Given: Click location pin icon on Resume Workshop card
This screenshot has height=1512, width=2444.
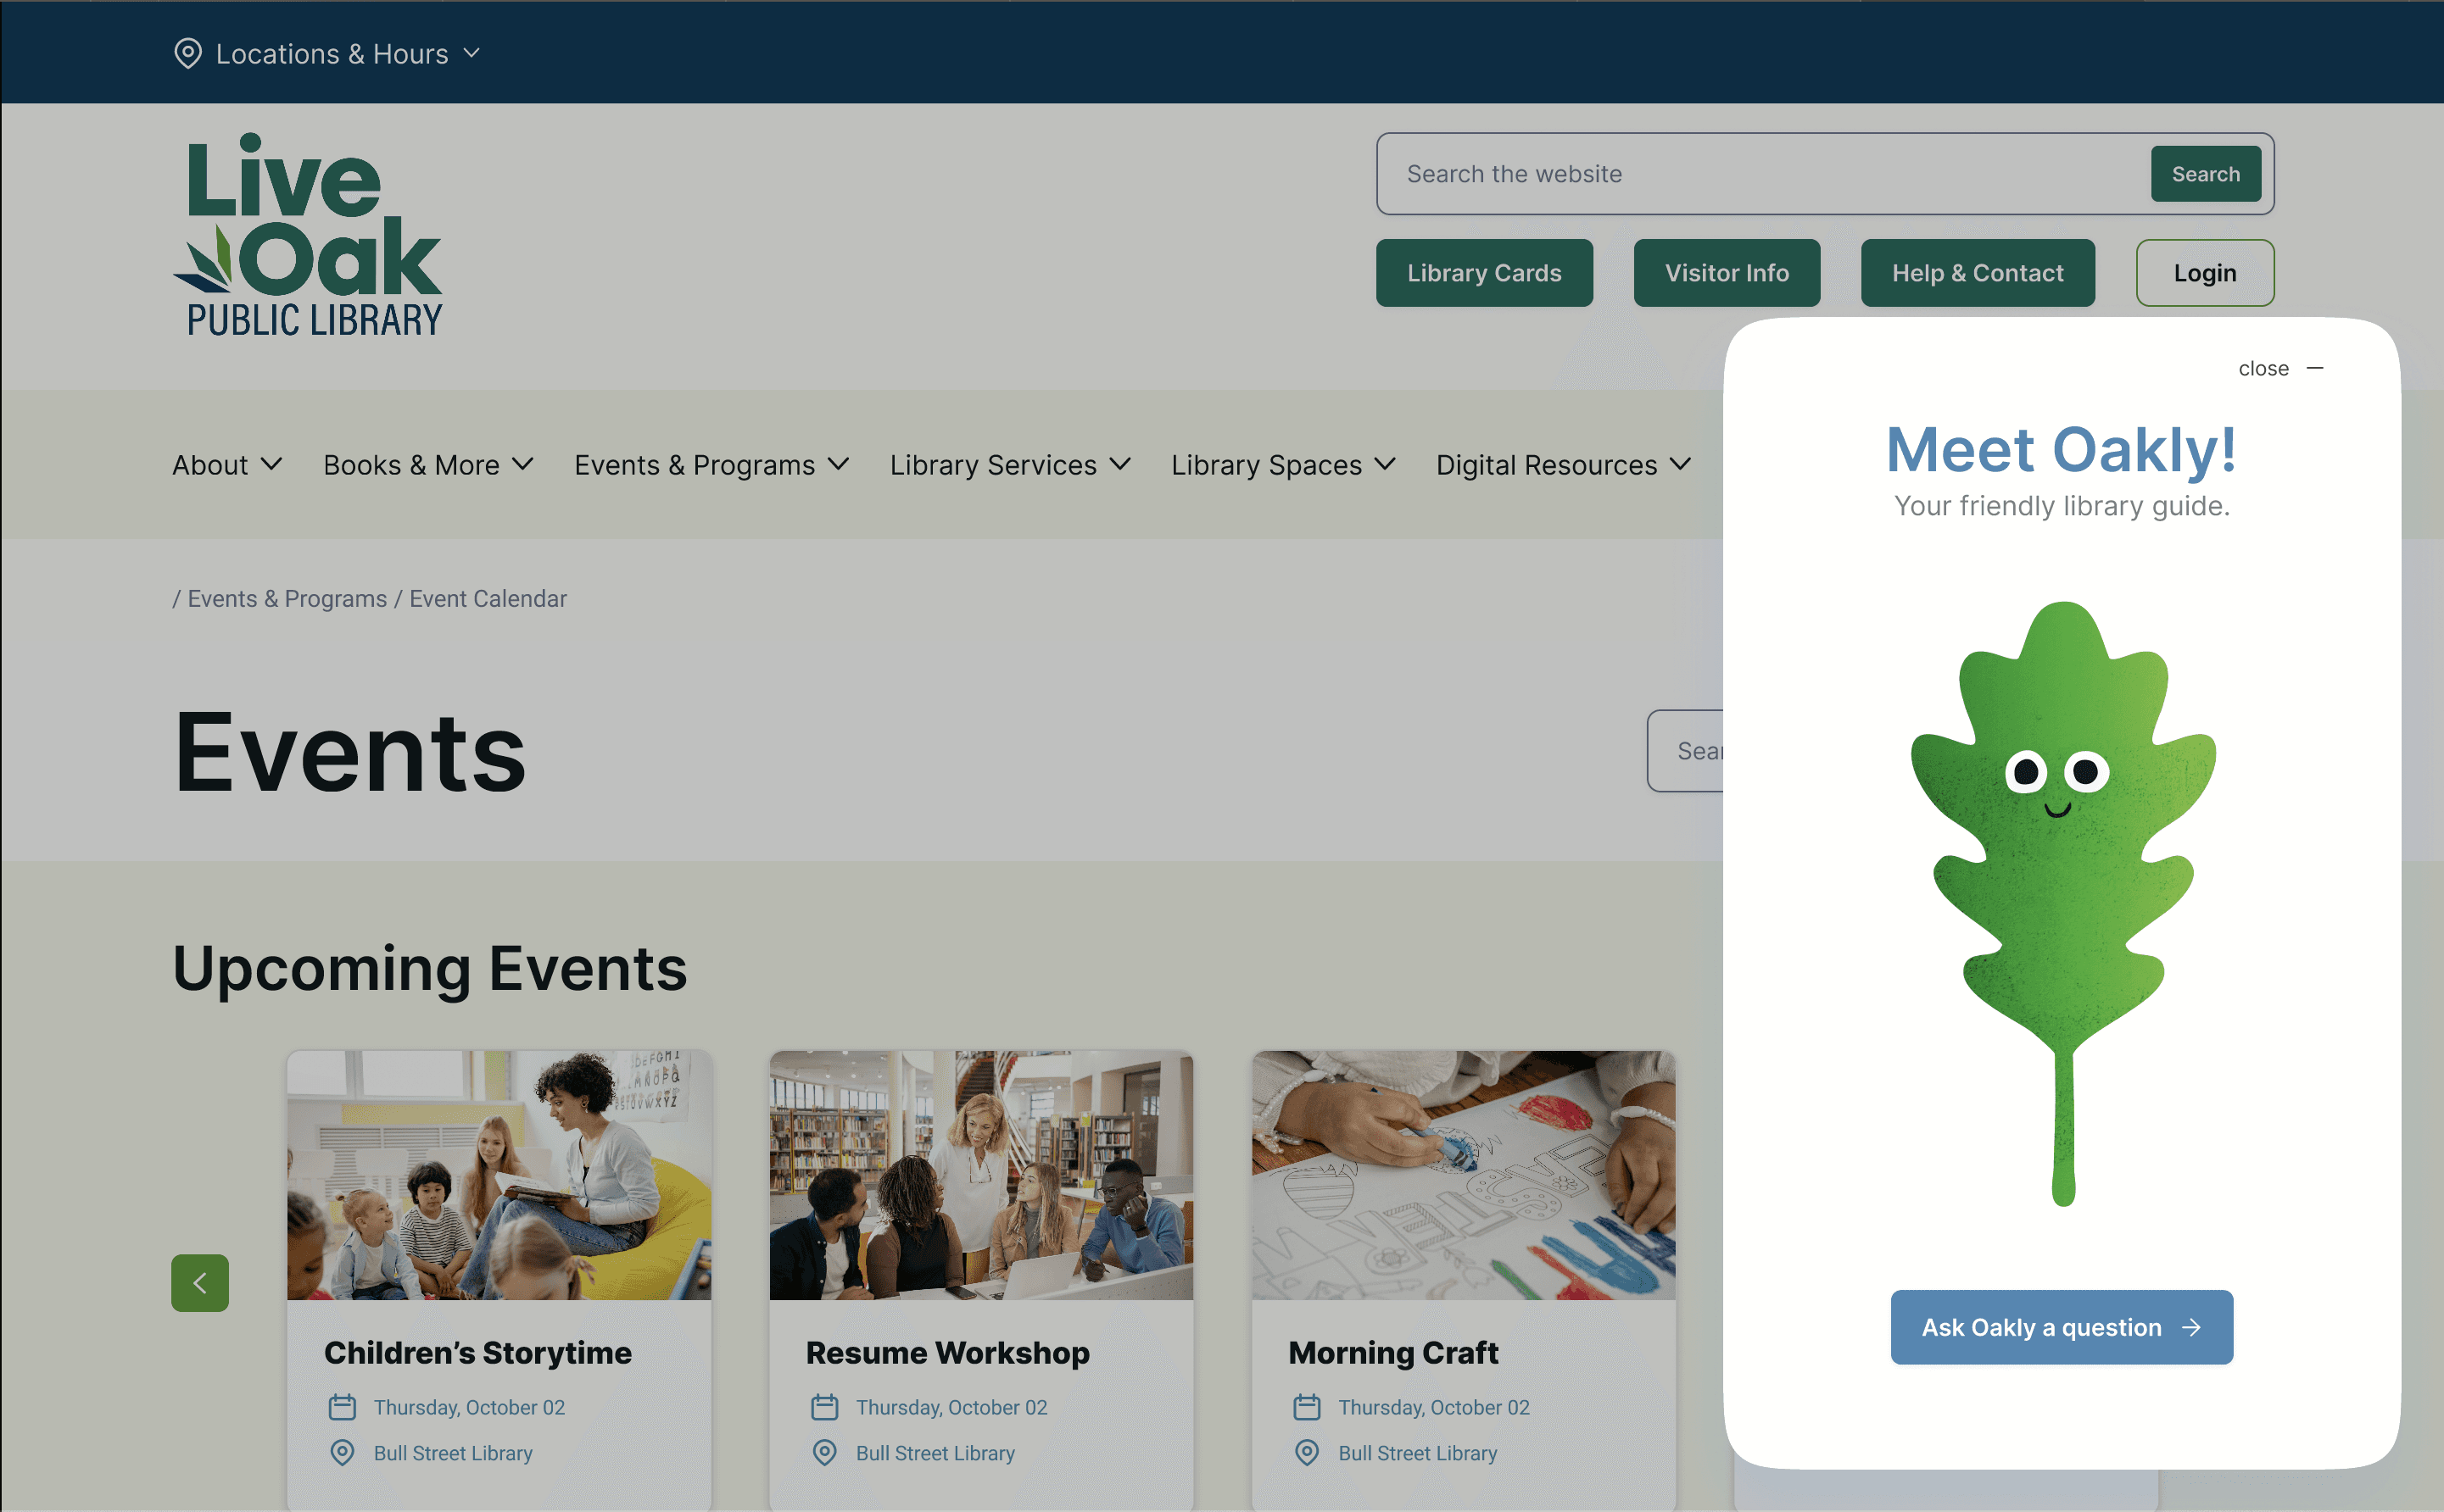Looking at the screenshot, I should coord(824,1452).
